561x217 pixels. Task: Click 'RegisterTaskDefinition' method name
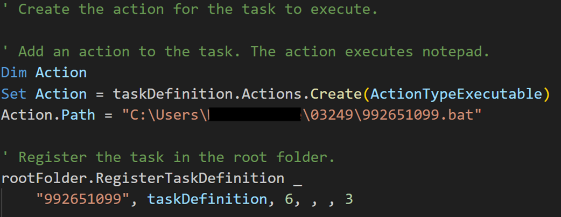coord(189,178)
